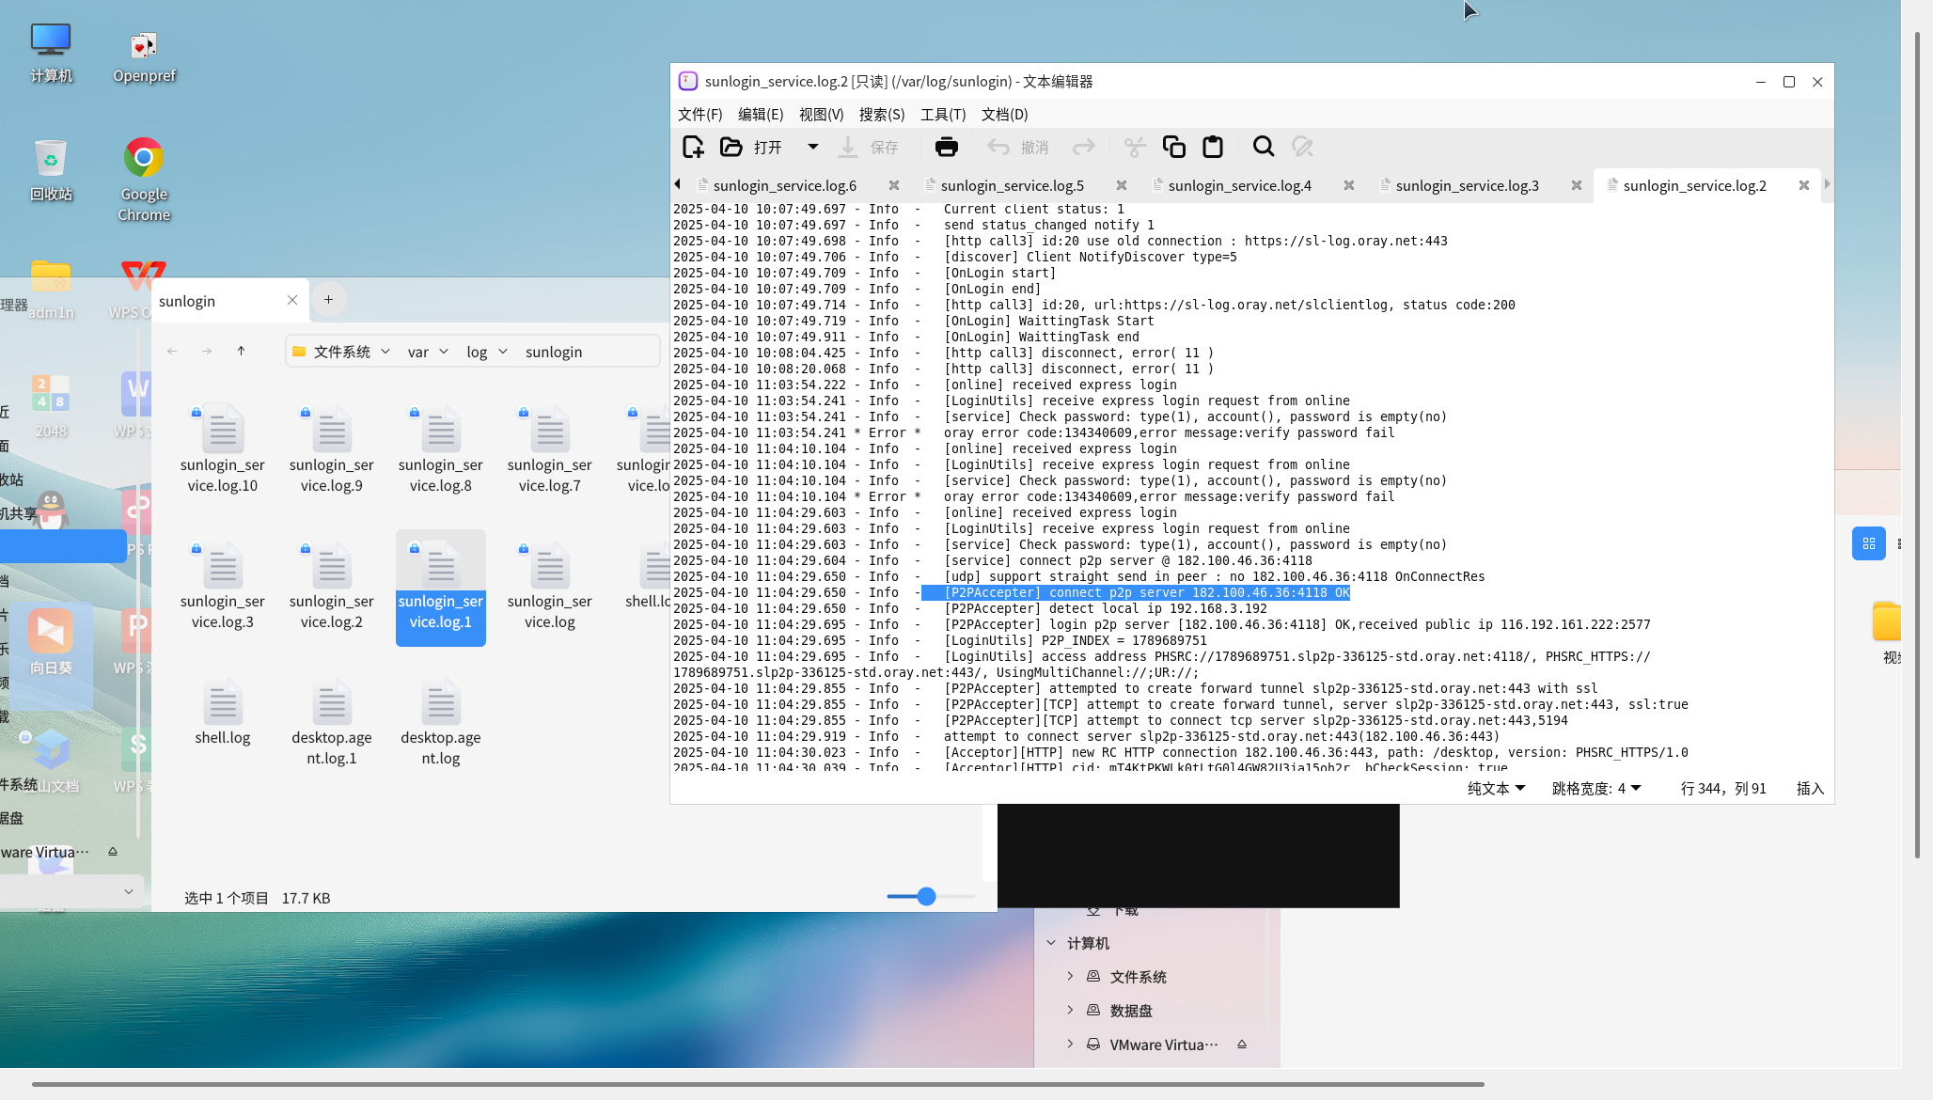Click the paste clipboard icon in toolbar
This screenshot has height=1100, width=1933.
tap(1213, 147)
